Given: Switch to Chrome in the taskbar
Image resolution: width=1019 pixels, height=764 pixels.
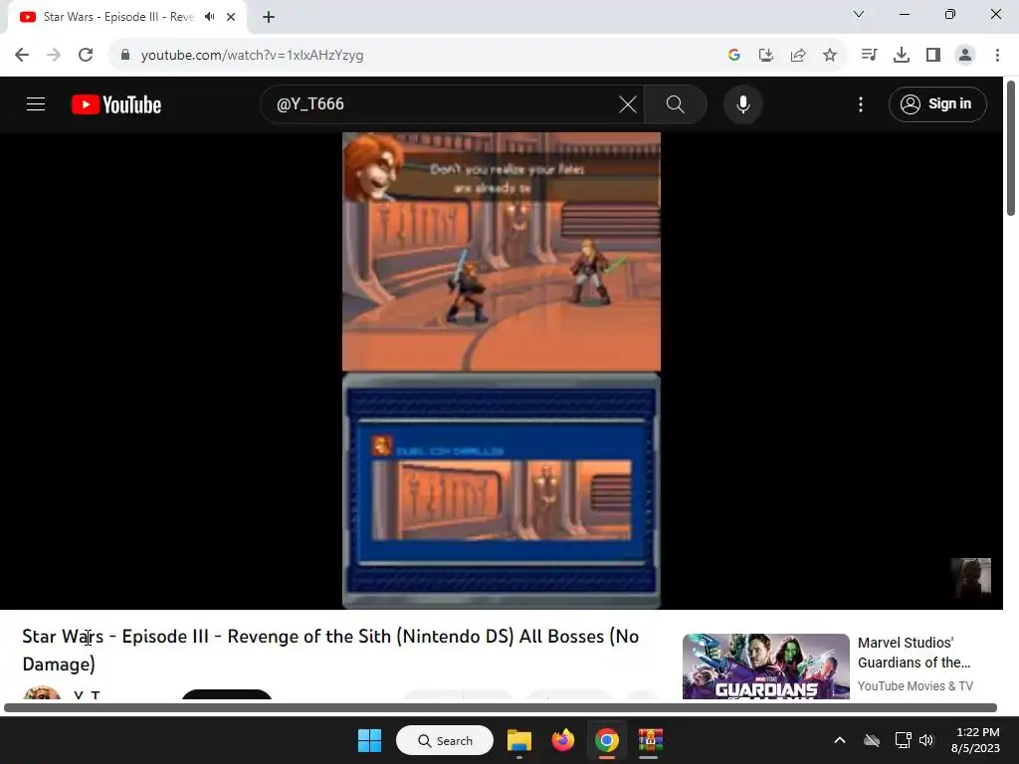Looking at the screenshot, I should (606, 740).
